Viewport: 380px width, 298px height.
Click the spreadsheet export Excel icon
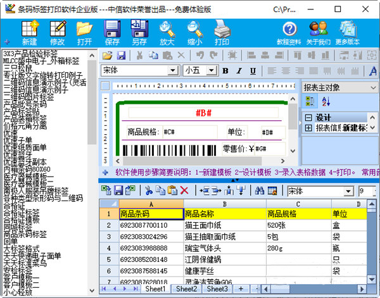pos(130,190)
